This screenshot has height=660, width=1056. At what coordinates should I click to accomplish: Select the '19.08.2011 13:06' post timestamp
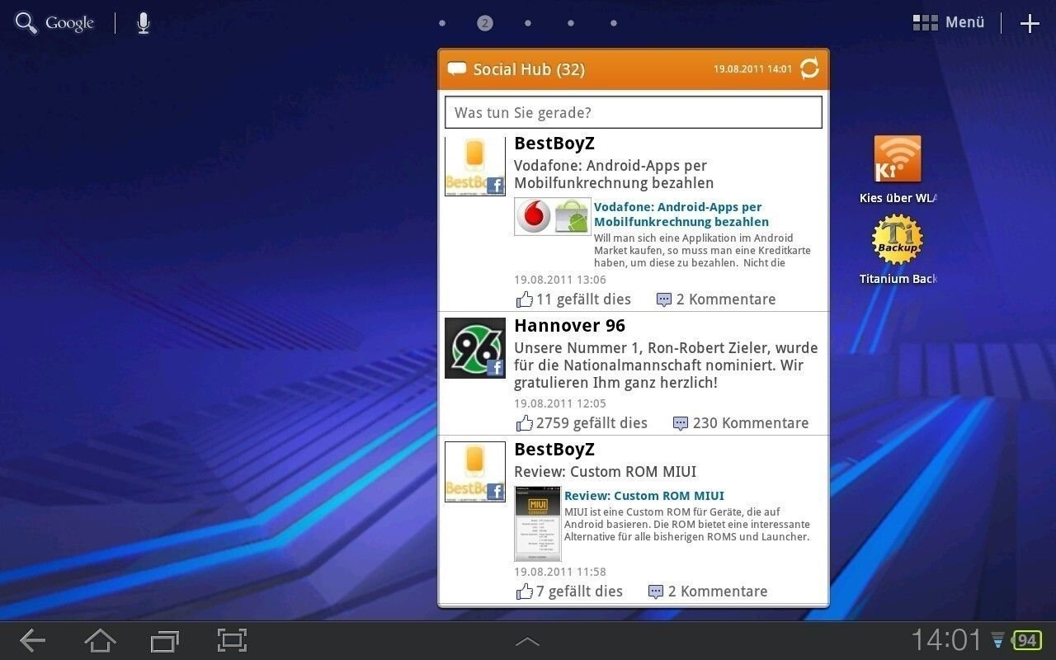click(x=560, y=280)
